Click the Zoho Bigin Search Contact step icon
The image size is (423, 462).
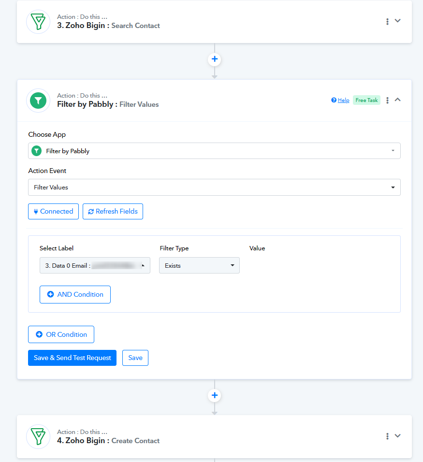pyautogui.click(x=38, y=22)
